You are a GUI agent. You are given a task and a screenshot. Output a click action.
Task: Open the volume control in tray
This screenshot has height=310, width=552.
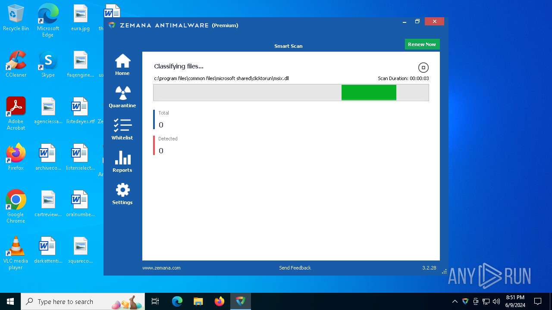(496, 301)
